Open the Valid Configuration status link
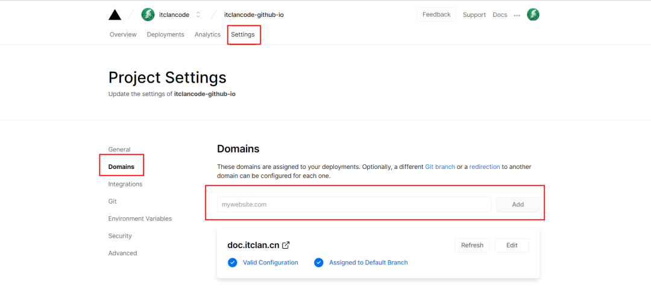This screenshot has width=651, height=303. pos(270,263)
